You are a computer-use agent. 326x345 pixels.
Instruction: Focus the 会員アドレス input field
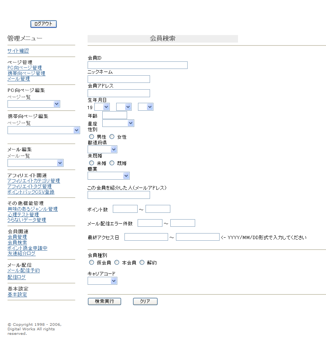[119, 93]
